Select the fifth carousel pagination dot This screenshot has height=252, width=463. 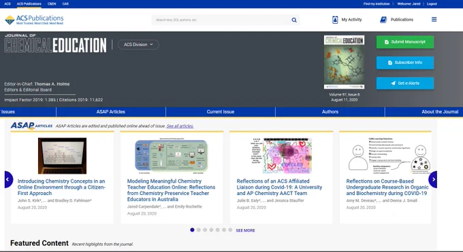pos(218,230)
